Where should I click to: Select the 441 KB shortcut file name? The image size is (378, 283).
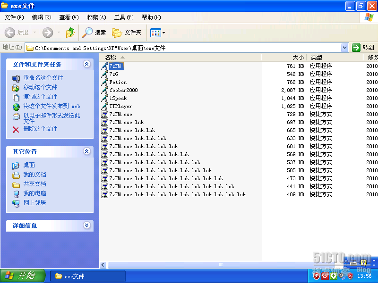click(x=172, y=186)
